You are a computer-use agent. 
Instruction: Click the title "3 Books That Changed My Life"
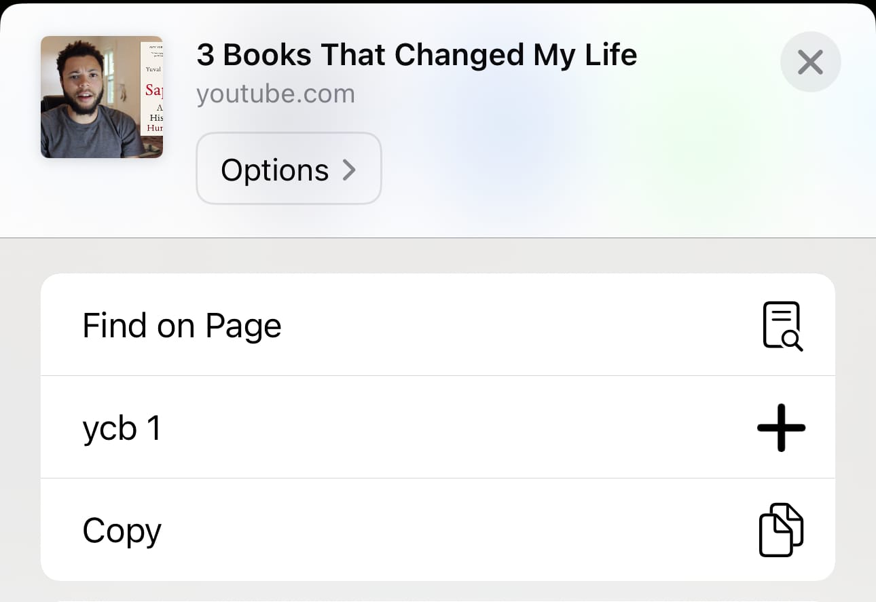tap(416, 56)
